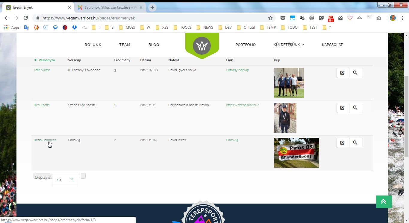
Task: Expand the KÜLDETÉSÜNK menu dropdown
Action: pyautogui.click(x=288, y=45)
